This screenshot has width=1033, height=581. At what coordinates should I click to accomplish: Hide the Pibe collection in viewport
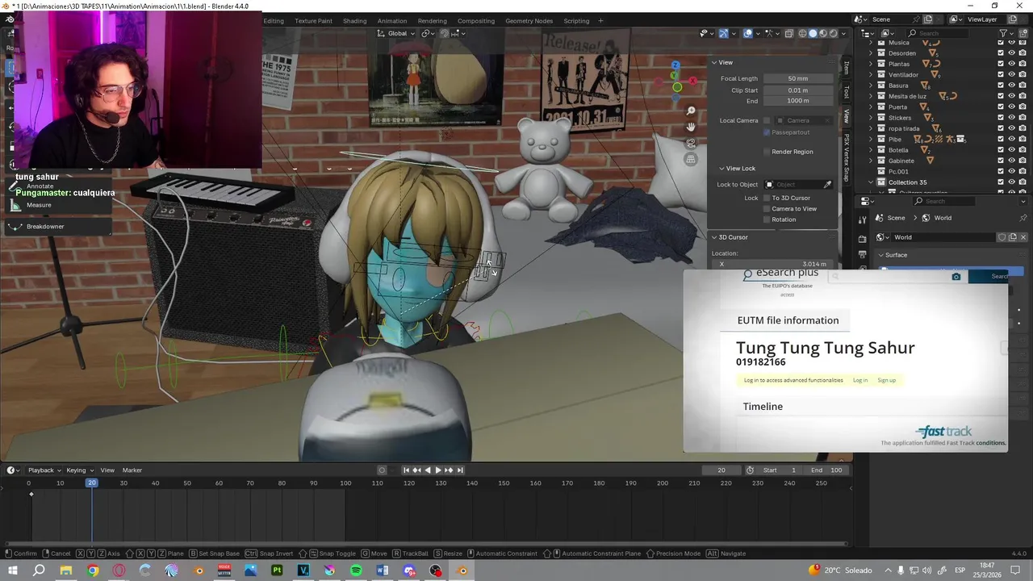pyautogui.click(x=1011, y=139)
